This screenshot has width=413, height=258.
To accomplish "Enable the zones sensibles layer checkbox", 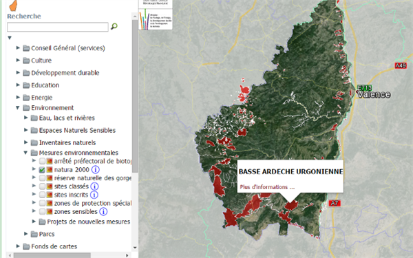I will 42,211.
